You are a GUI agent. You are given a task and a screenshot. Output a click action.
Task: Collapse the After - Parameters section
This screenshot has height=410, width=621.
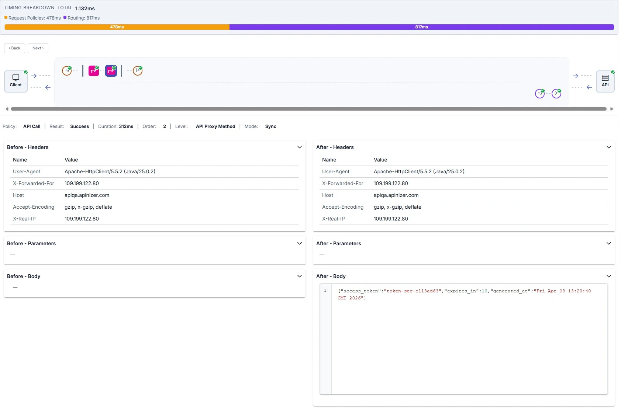point(608,243)
